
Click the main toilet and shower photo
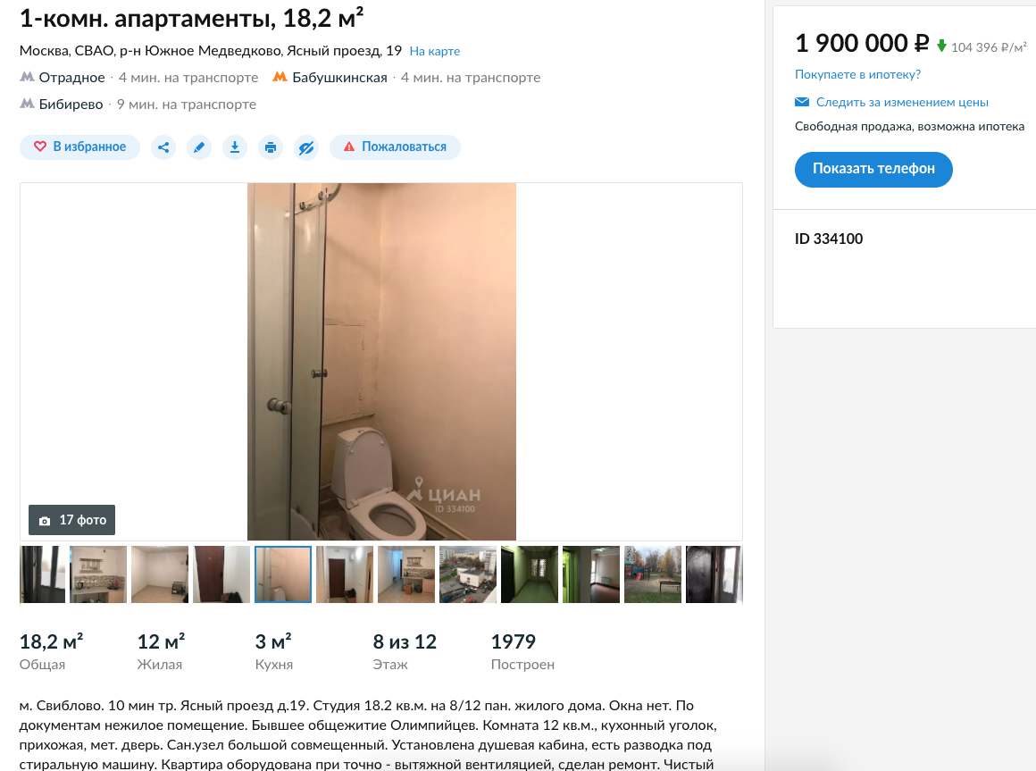coord(381,362)
